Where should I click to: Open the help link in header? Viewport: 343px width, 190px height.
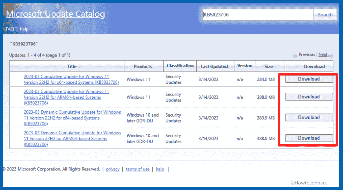pyautogui.click(x=24, y=29)
